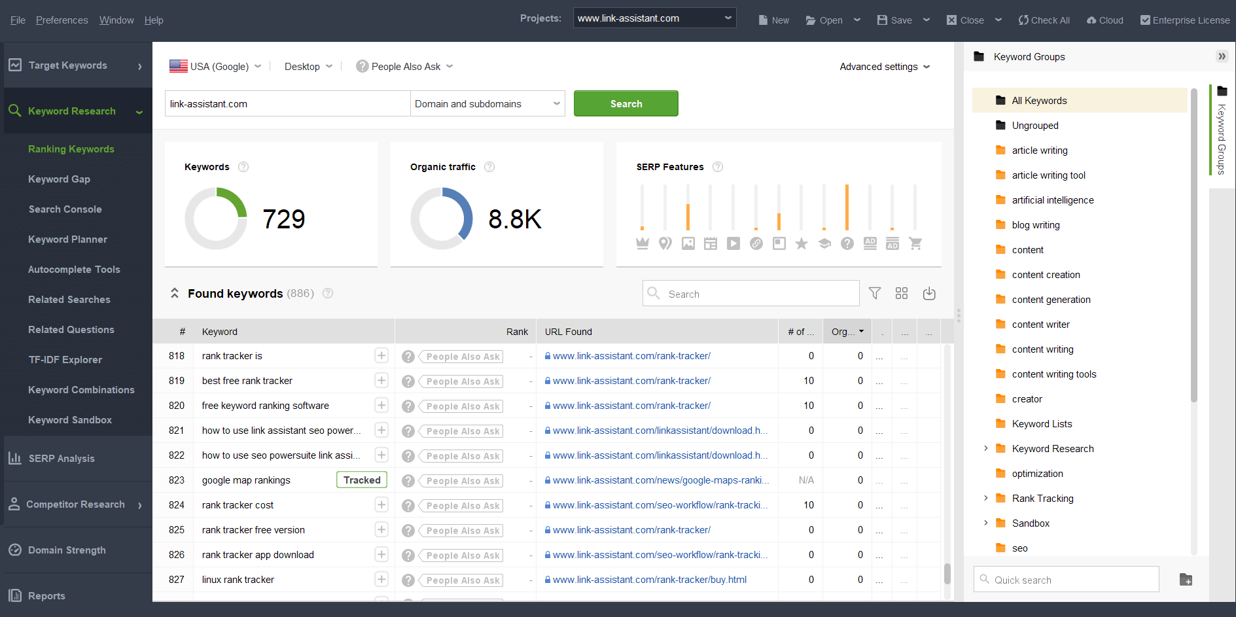This screenshot has height=617, width=1236.
Task: Sort by Org. traffic column header
Action: 847,331
